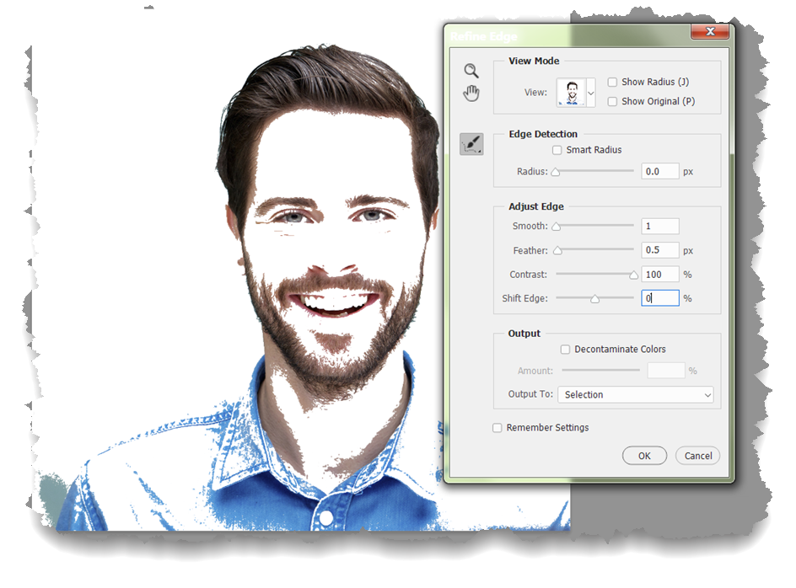This screenshot has width=796, height=588.
Task: Click the View mode preview thumbnail
Action: click(x=571, y=92)
